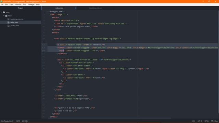This screenshot has width=219, height=123.
Task: Place cursor on the doctype html line
Action: coord(56,12)
